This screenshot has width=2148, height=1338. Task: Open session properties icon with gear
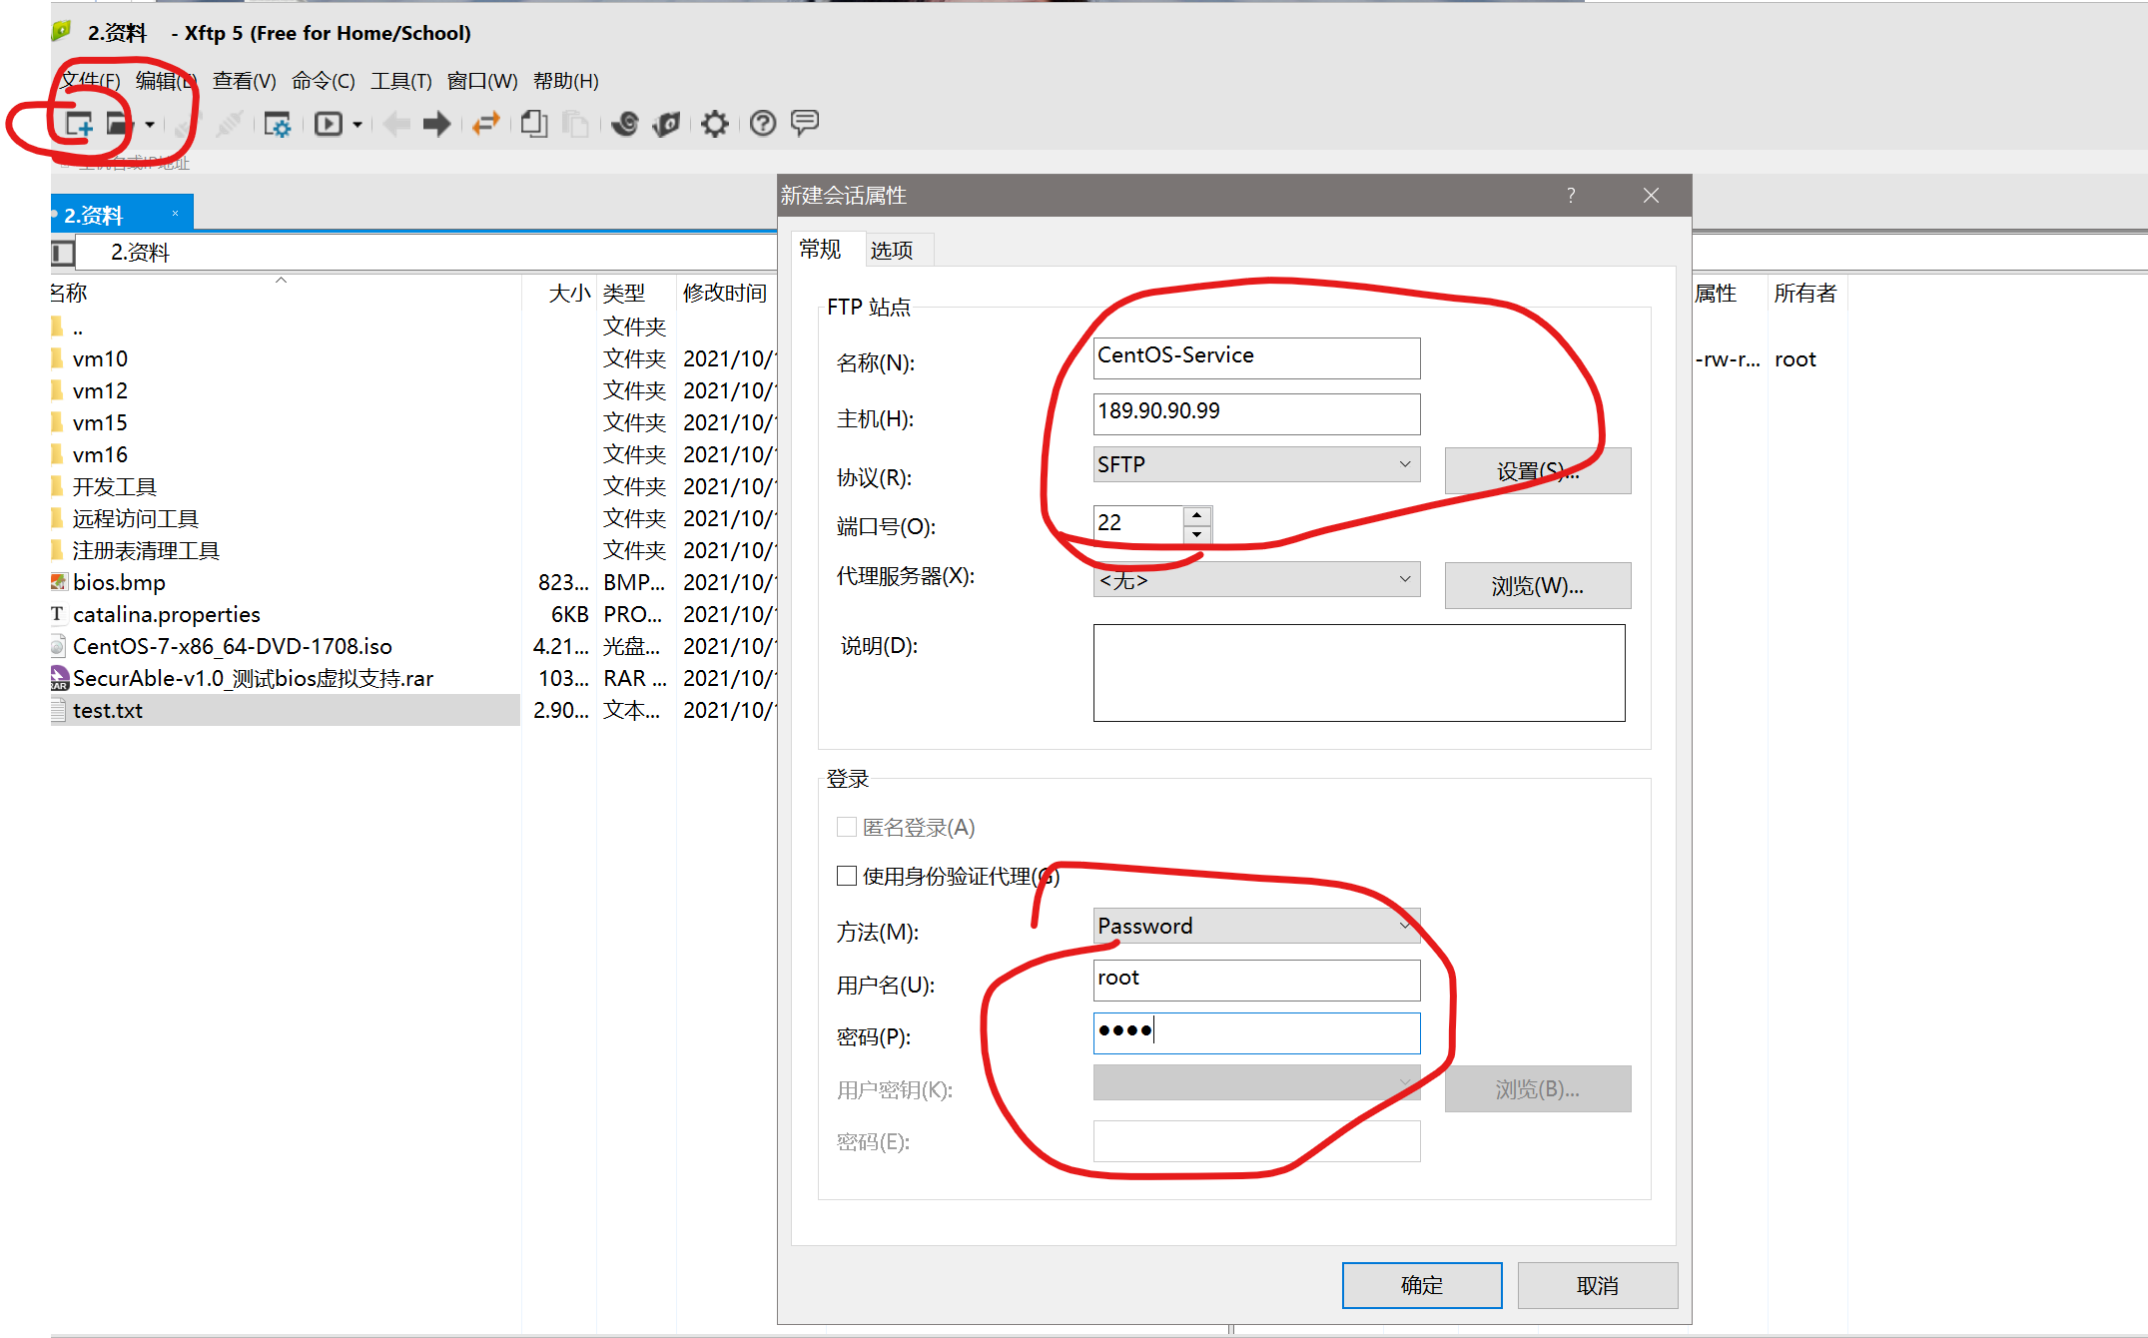(x=277, y=125)
